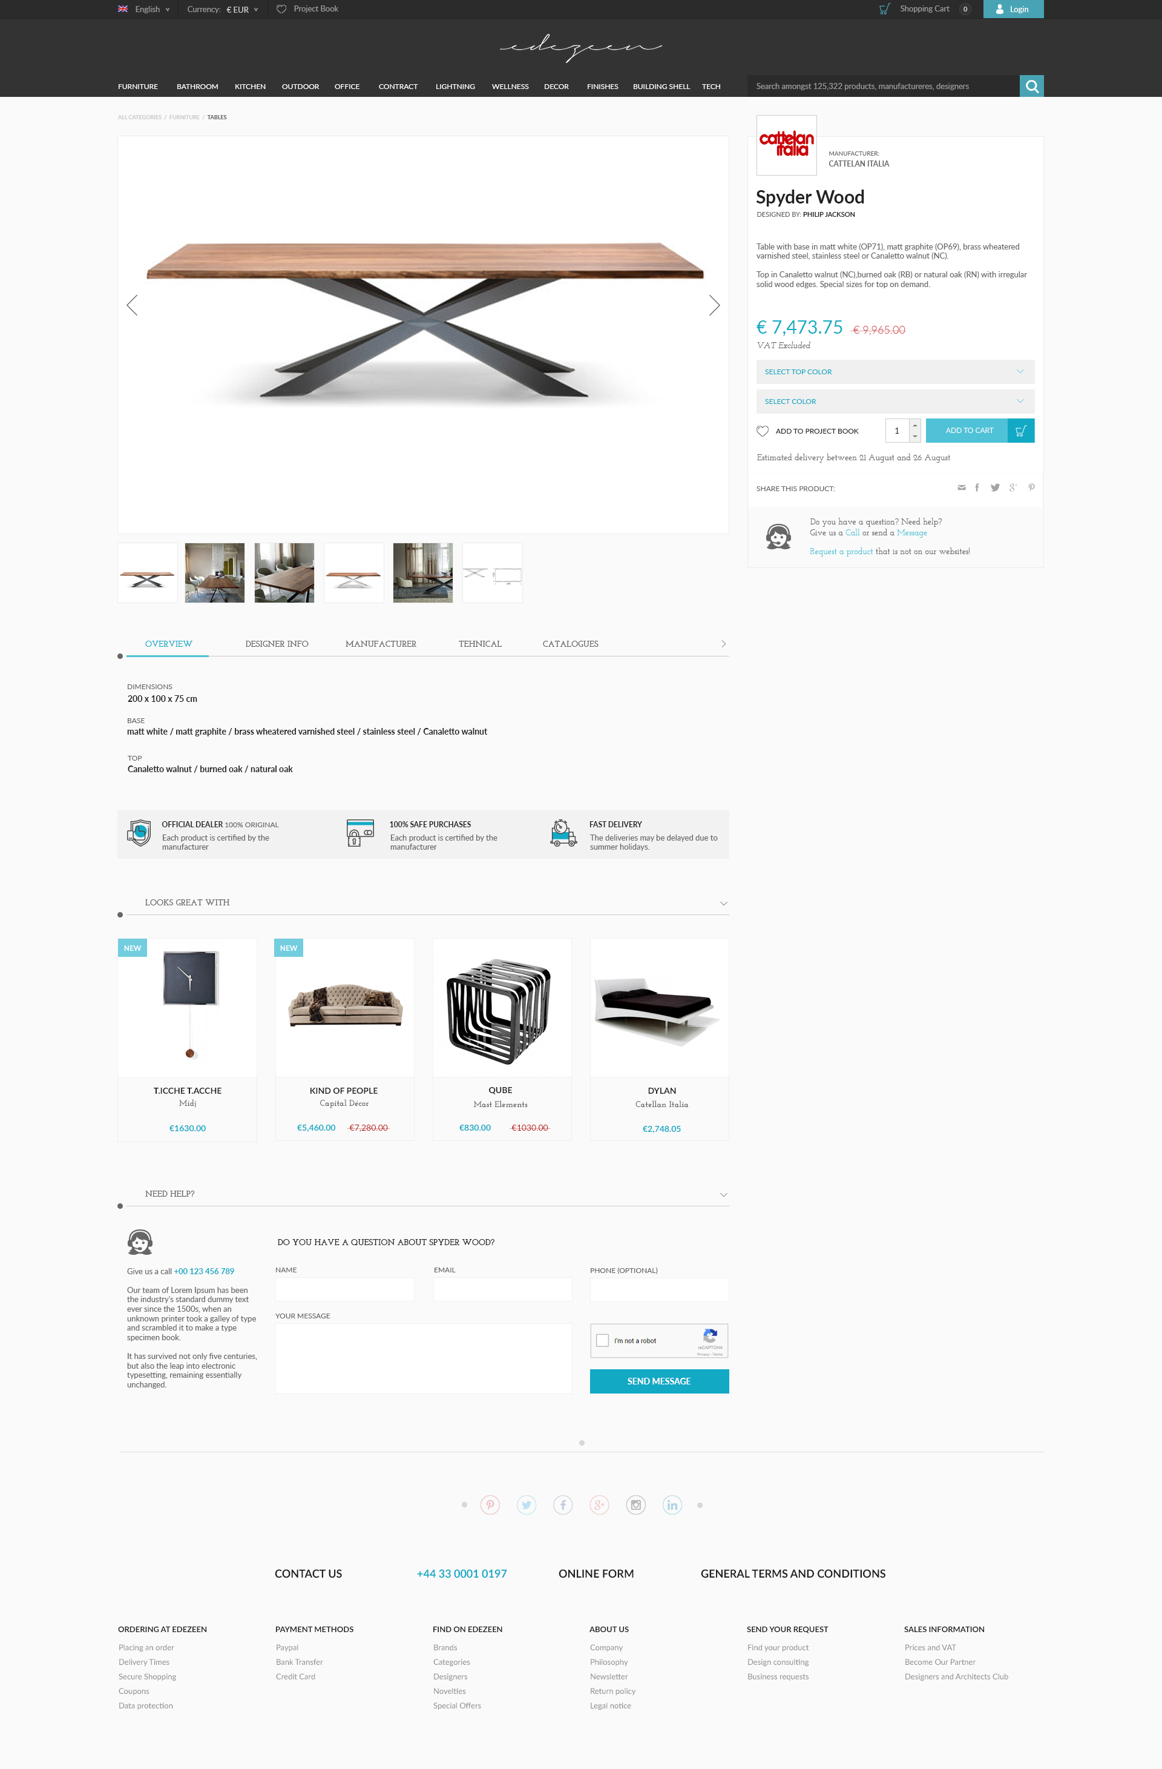The width and height of the screenshot is (1162, 1769).
Task: Toggle Add to Project Book heart
Action: click(763, 431)
